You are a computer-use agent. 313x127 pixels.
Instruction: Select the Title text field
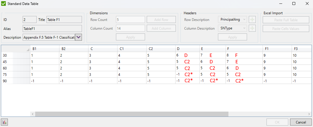point(64,20)
